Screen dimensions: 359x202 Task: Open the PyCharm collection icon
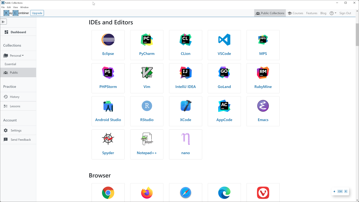147,40
